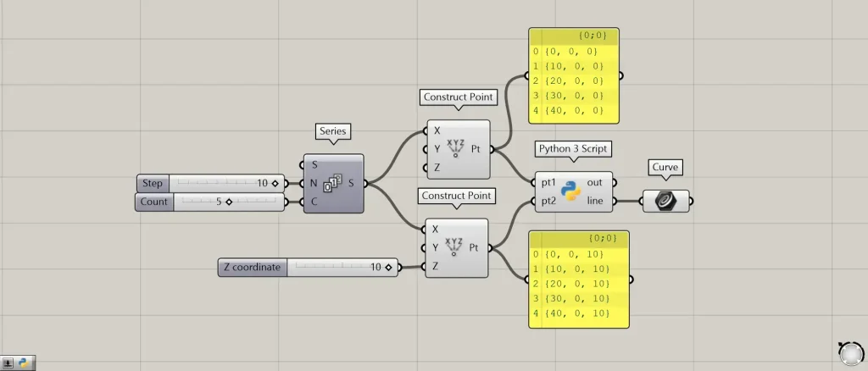Click the download arrow icon in bottom-left corner

point(8,363)
